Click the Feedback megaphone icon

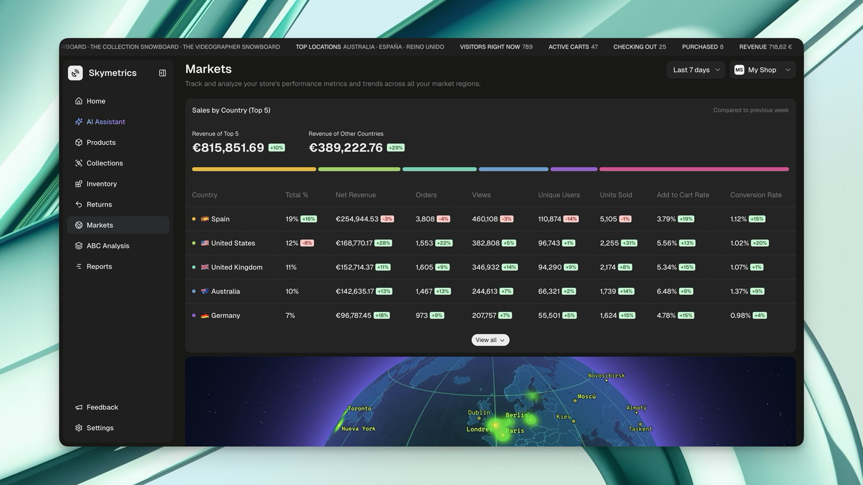point(79,407)
